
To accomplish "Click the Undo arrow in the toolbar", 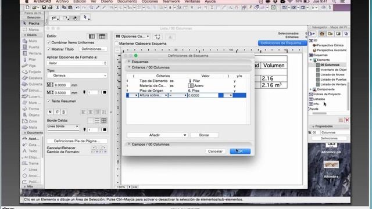I will pyautogui.click(x=77, y=8).
